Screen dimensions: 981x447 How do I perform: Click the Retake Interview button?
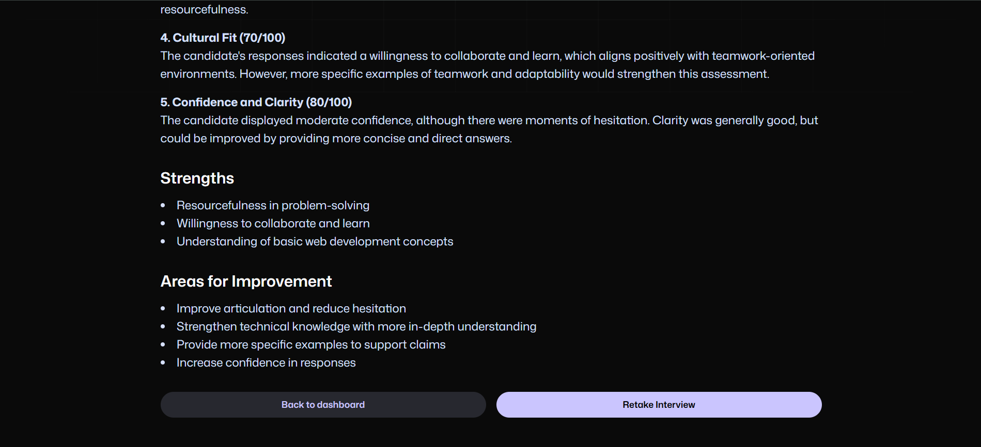(659, 405)
